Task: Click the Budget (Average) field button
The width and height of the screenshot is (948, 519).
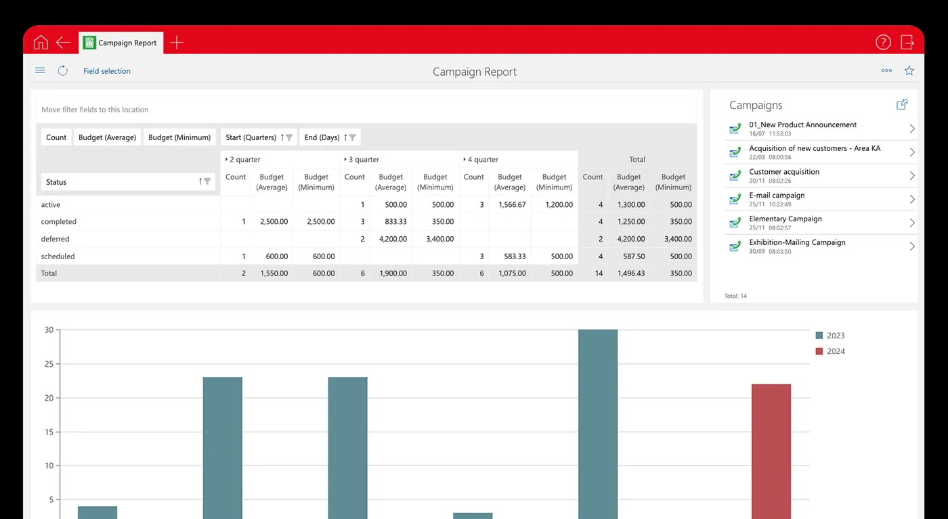Action: [x=107, y=137]
